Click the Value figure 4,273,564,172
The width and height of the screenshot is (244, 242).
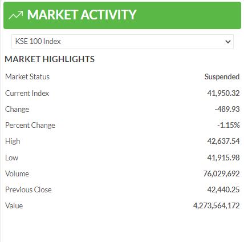coord(216,205)
